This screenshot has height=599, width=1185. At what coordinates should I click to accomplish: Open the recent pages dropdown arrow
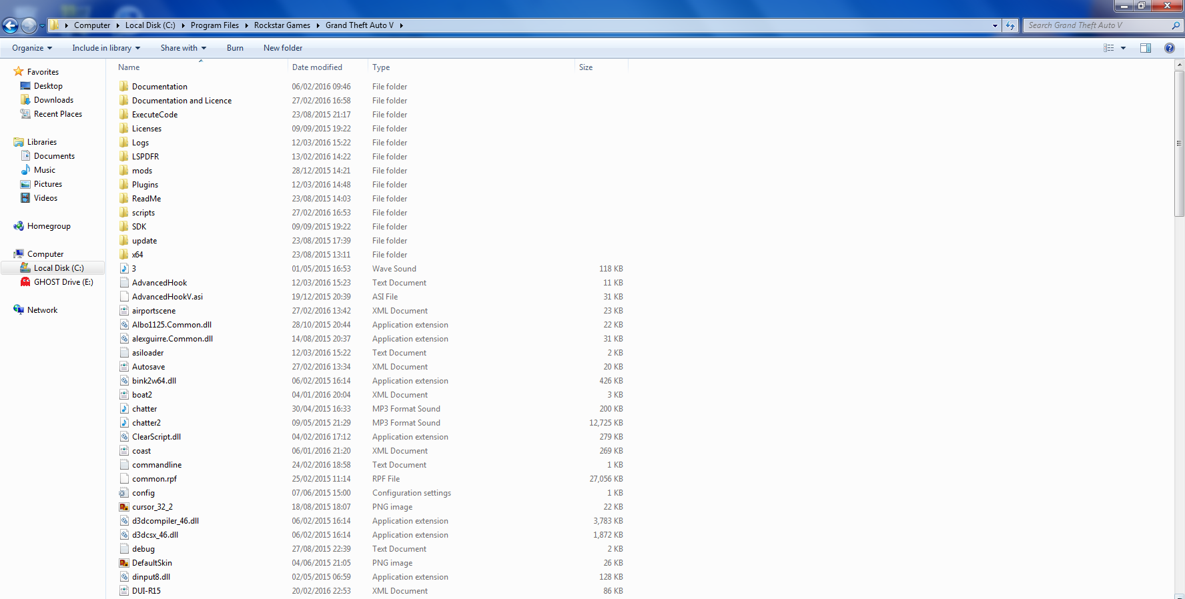click(42, 26)
